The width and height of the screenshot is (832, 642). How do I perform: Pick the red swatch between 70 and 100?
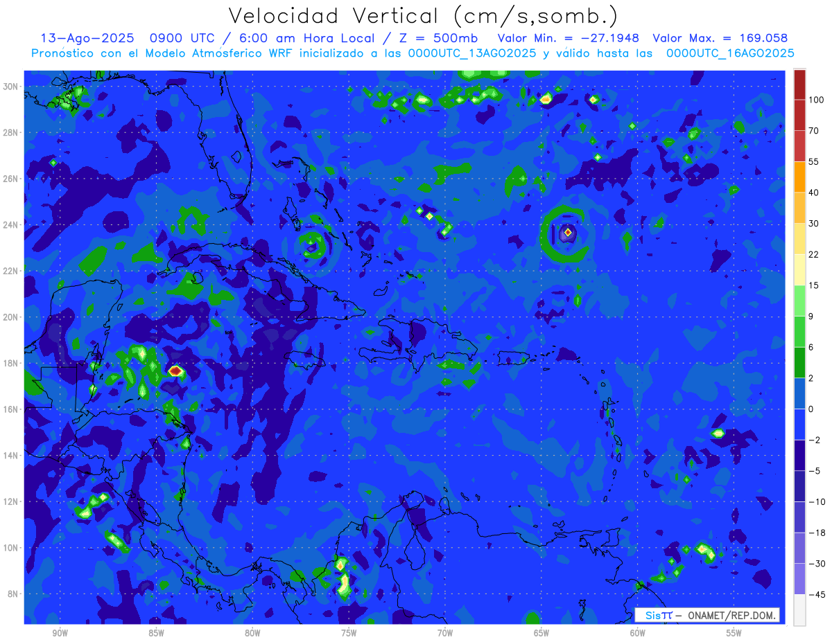click(799, 115)
